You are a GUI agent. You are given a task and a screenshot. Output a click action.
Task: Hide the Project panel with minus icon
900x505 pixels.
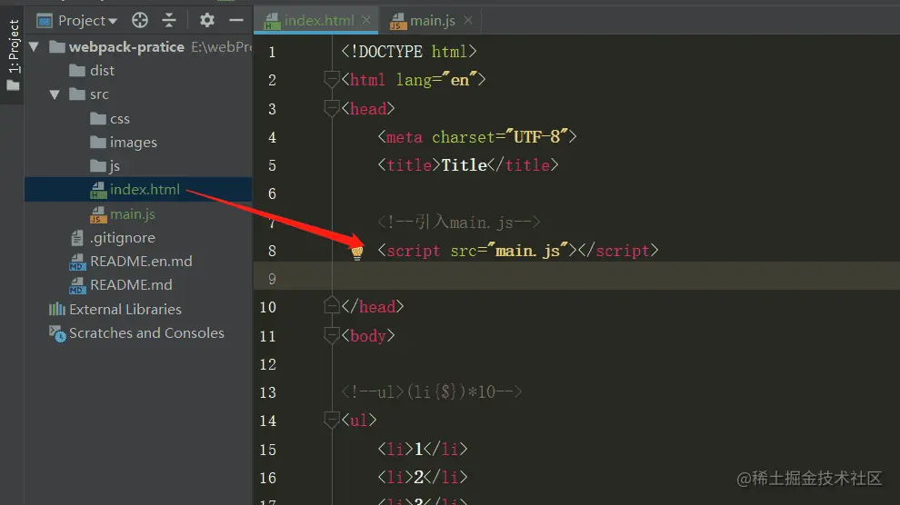coord(235,21)
